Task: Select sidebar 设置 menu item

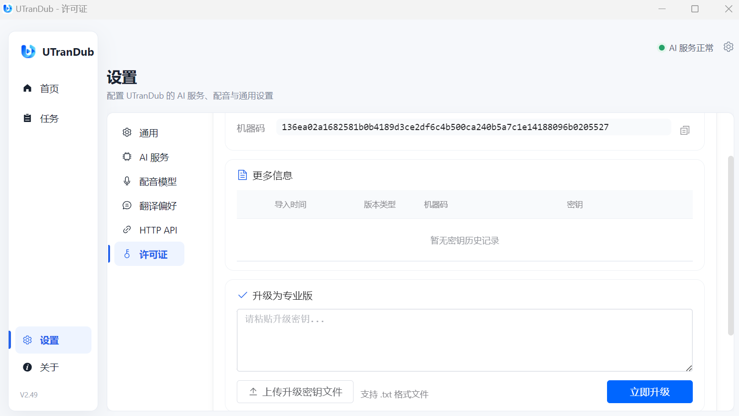Action: click(53, 340)
